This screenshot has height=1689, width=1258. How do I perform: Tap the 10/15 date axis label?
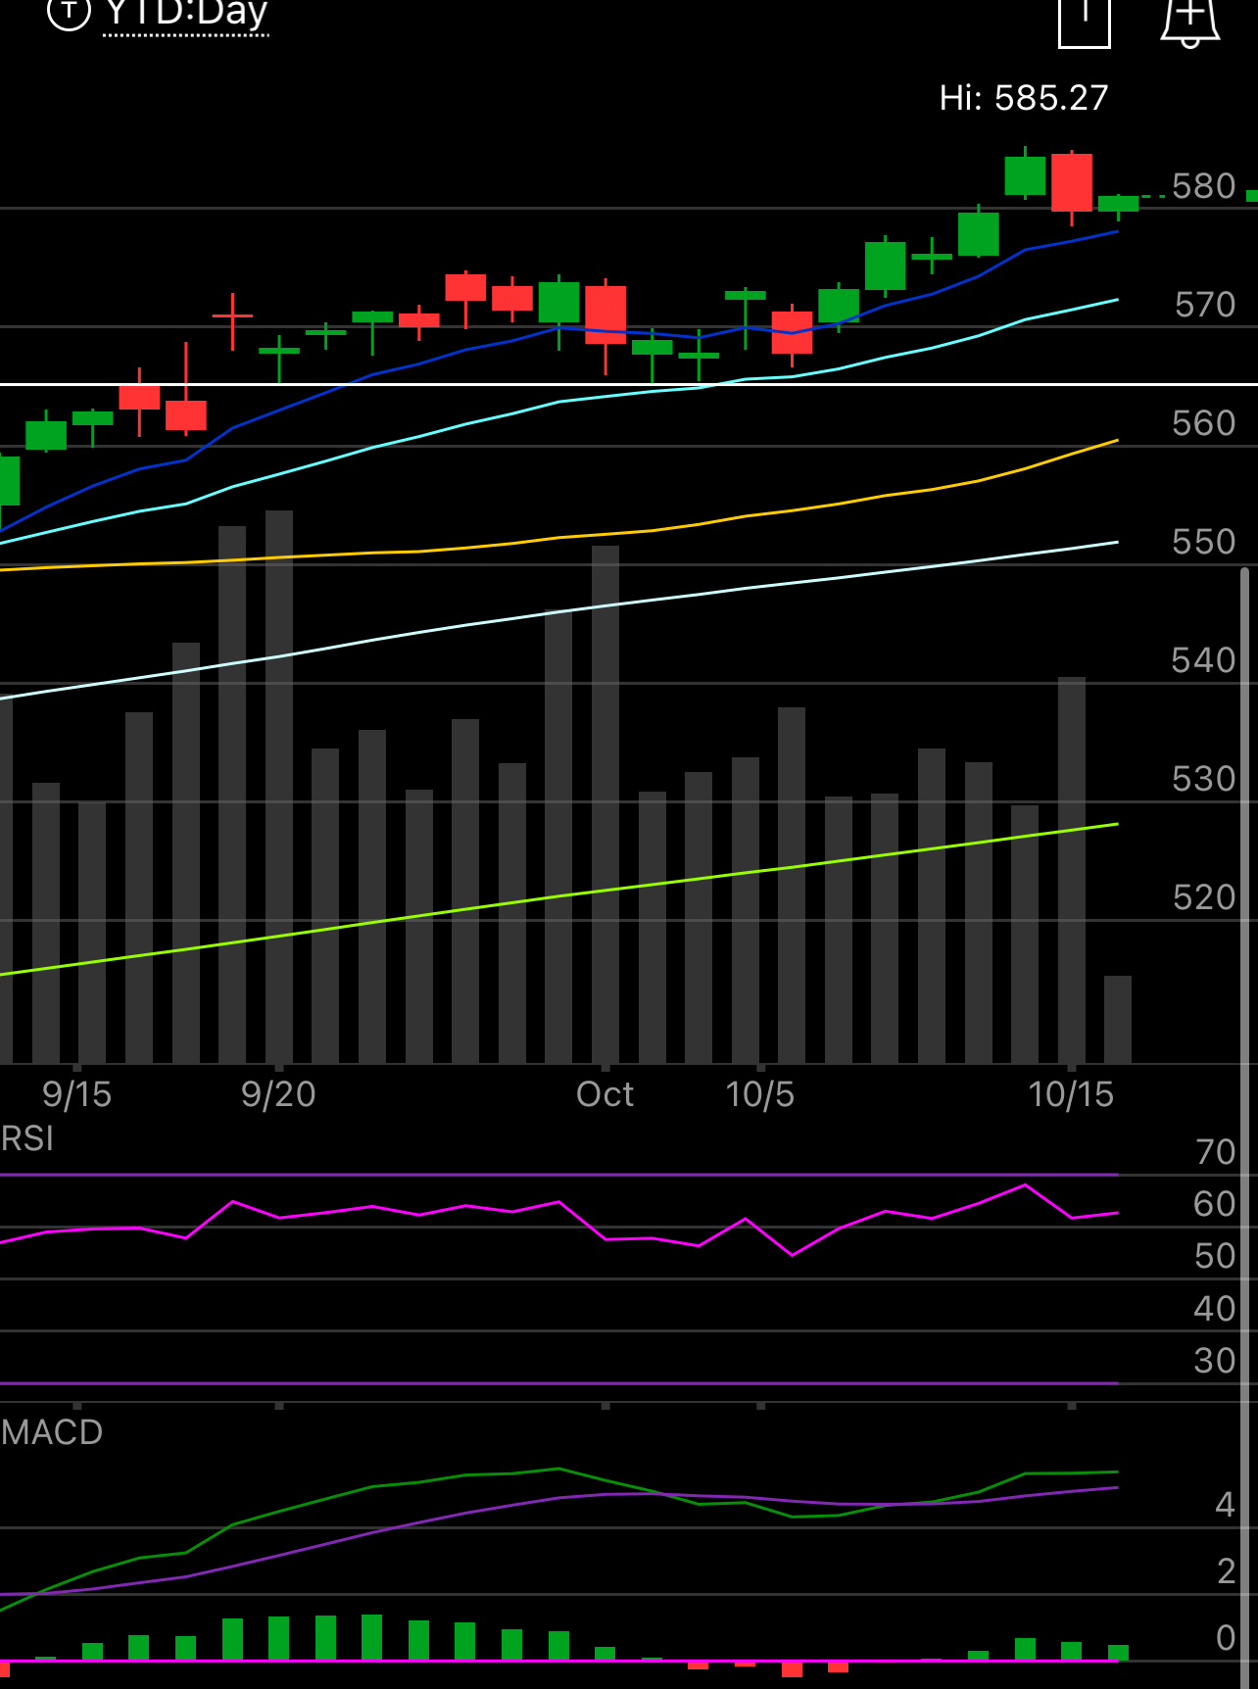pos(1071,1094)
